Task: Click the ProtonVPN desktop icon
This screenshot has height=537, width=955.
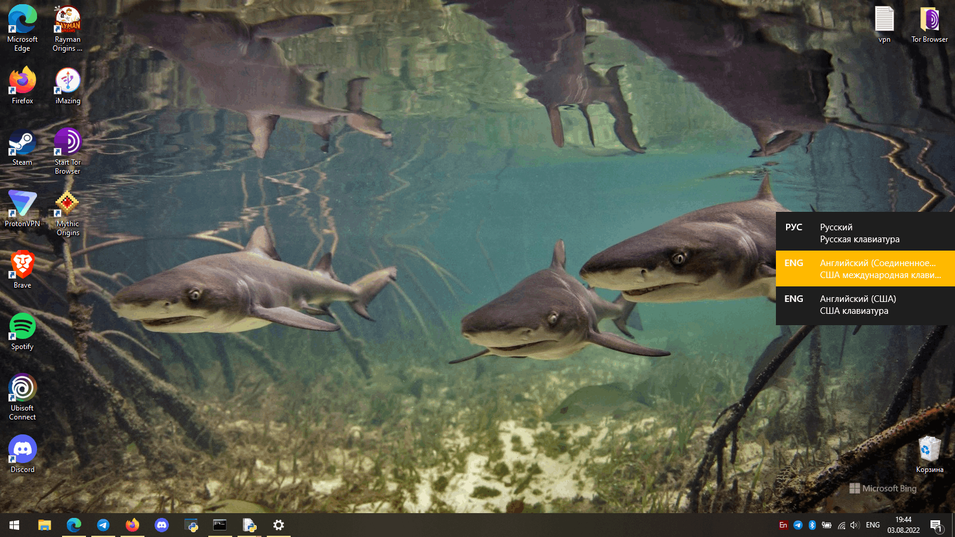Action: pyautogui.click(x=22, y=208)
